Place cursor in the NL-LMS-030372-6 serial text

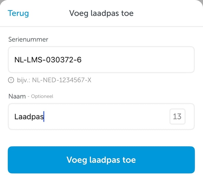[x=48, y=60]
